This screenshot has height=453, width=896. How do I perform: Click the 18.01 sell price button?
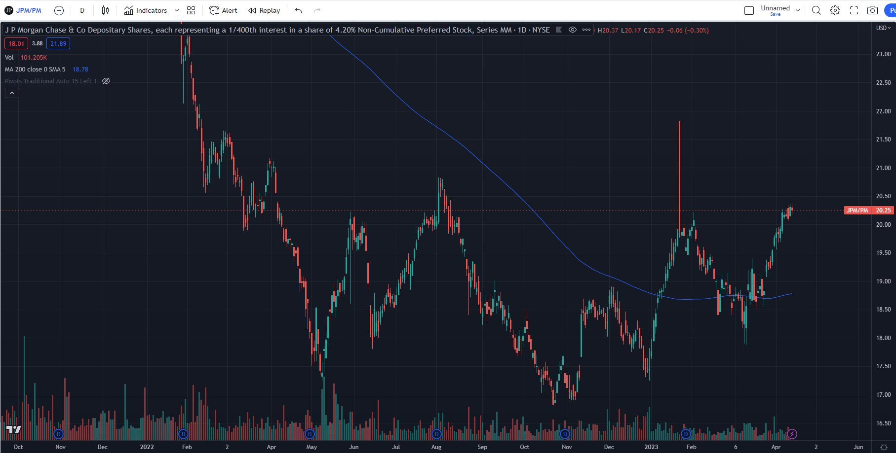[x=16, y=43]
